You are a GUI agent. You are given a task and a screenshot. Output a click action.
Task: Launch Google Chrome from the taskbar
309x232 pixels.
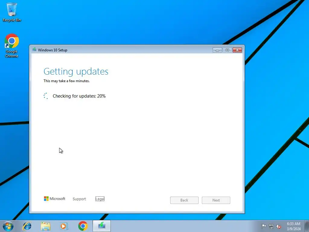[x=83, y=226]
